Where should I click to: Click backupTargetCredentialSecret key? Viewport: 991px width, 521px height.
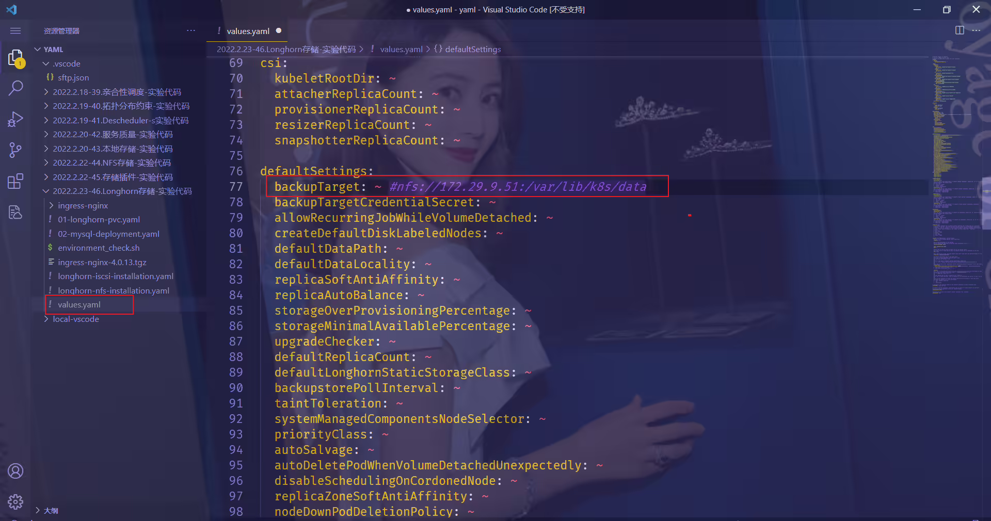tap(374, 202)
